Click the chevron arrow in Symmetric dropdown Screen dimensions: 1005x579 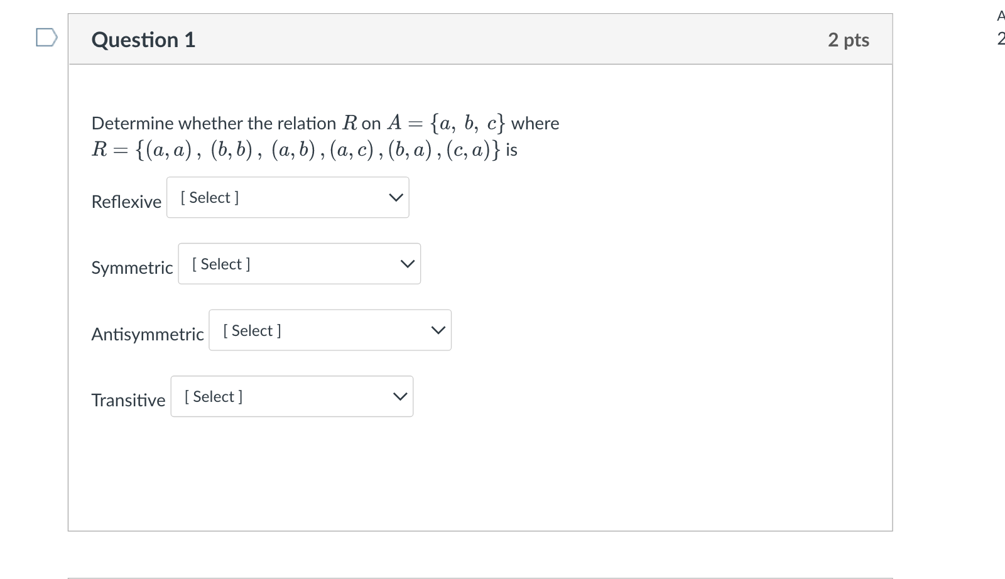[x=408, y=264]
